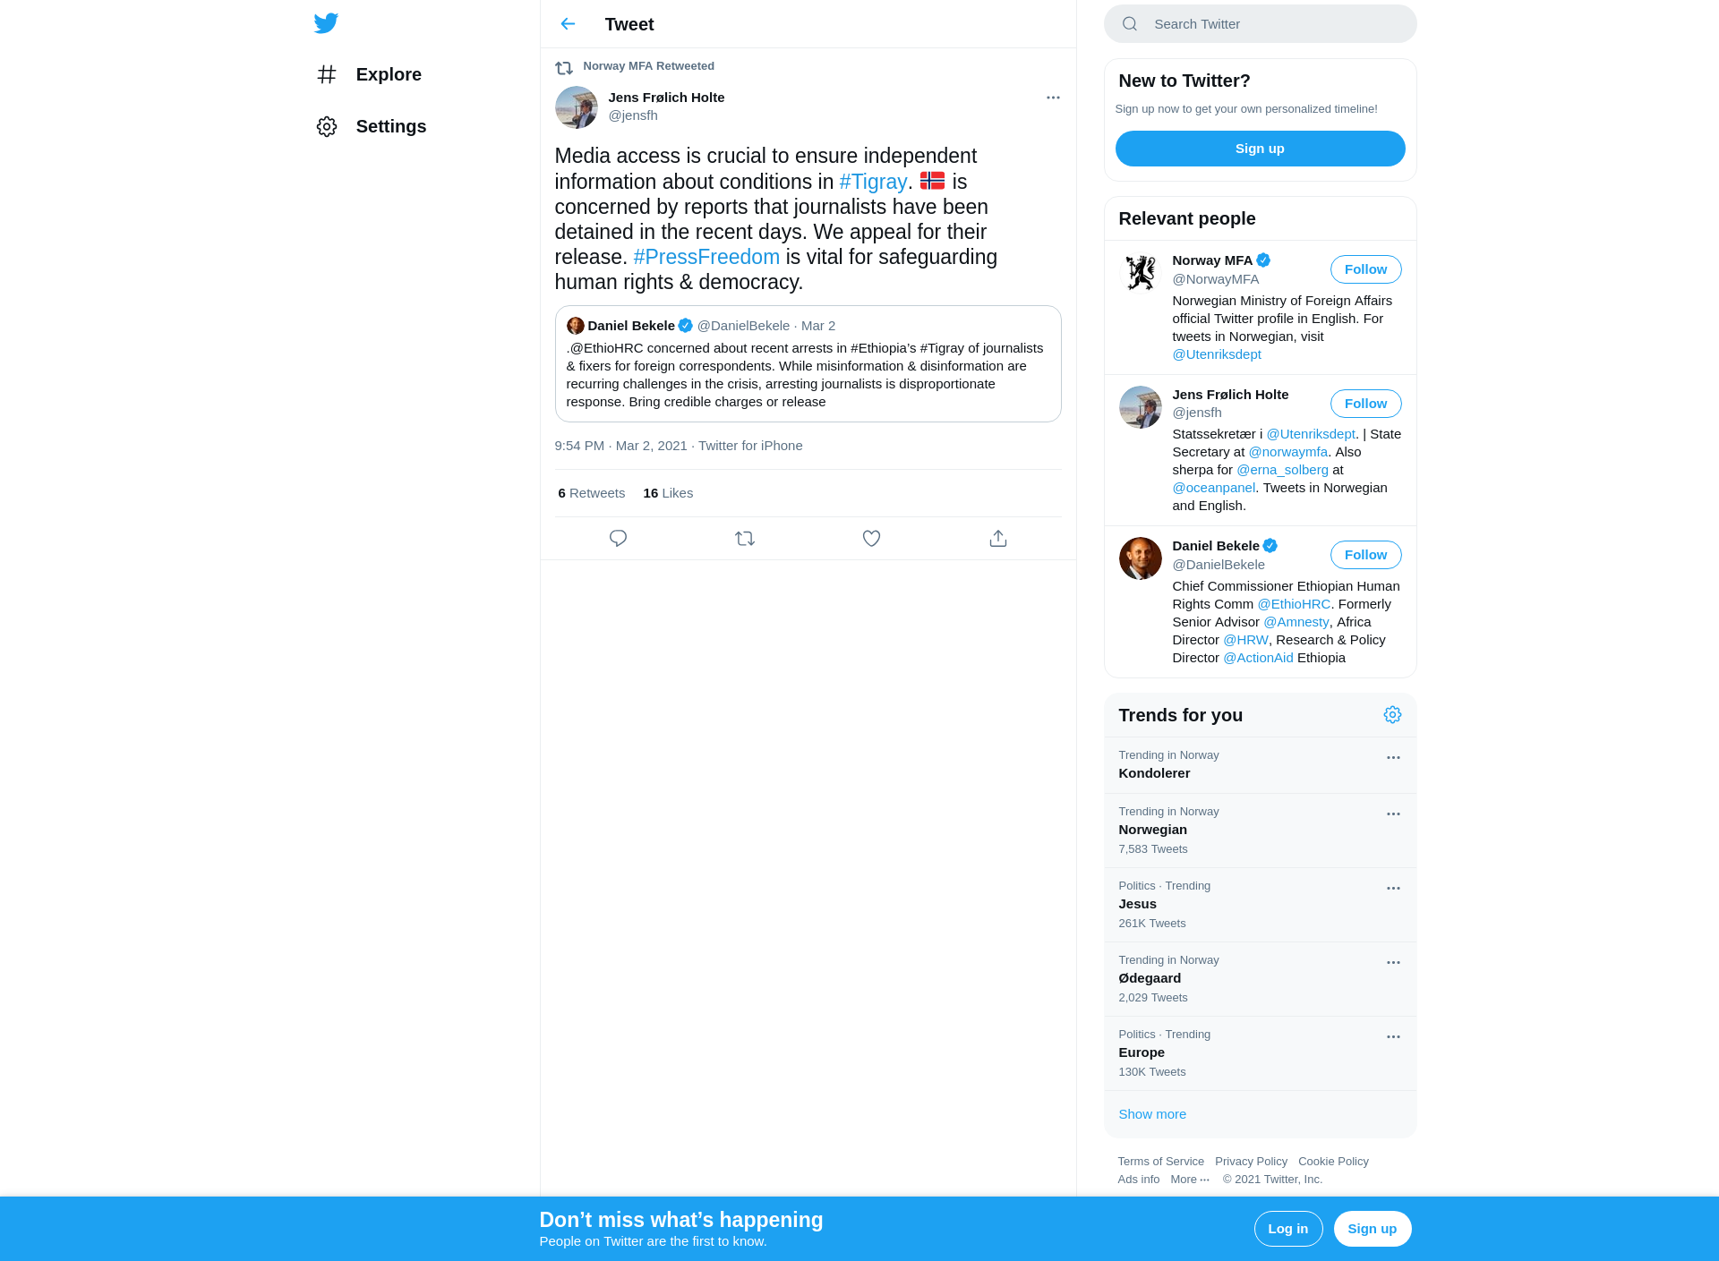This screenshot has width=1719, height=1261.
Task: Open the Explore menu item
Action: [369, 74]
